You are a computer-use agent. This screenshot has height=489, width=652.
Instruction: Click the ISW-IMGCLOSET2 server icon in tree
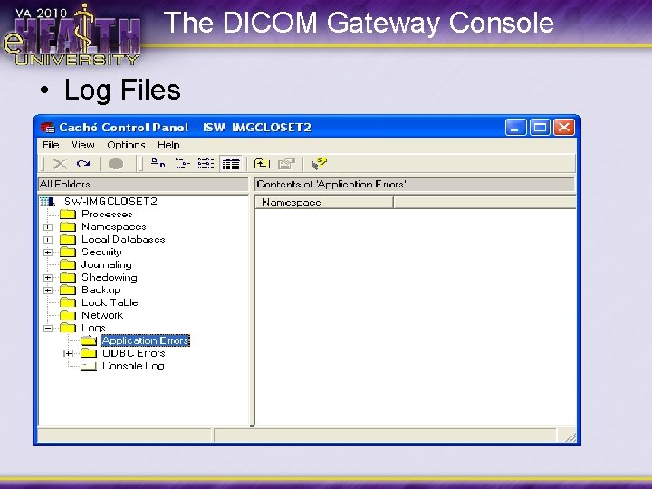point(47,202)
